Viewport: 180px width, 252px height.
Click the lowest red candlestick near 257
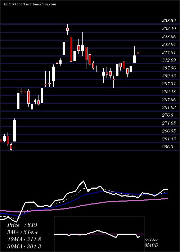pyautogui.click(x=11, y=147)
